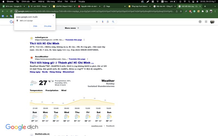The image size is (218, 136).
Task: Go back with the browser back arrow
Action: pos(3,11)
